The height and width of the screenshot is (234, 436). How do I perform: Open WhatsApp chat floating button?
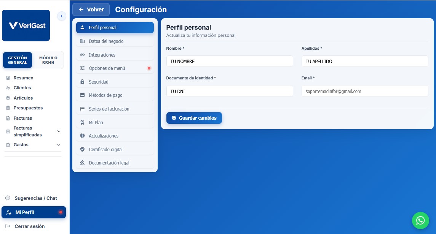click(x=420, y=220)
